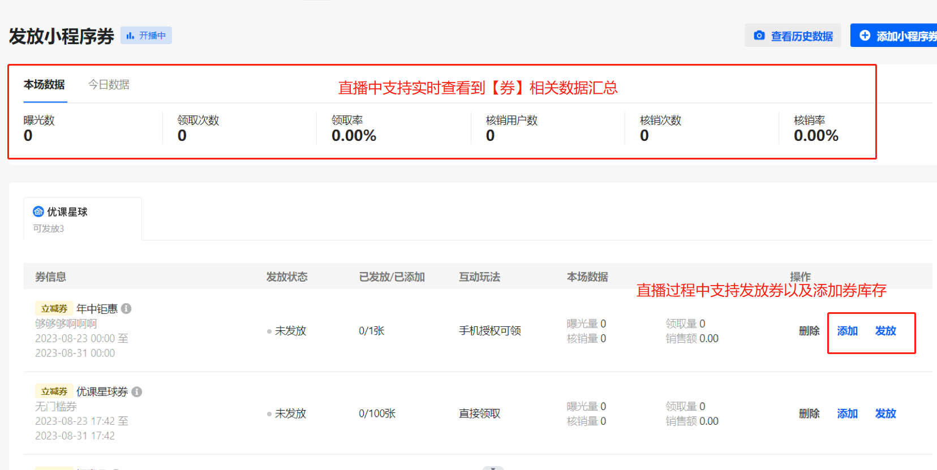Viewport: 937px width, 470px height.
Task: Switch to the 今日数据 tab
Action: (x=109, y=84)
